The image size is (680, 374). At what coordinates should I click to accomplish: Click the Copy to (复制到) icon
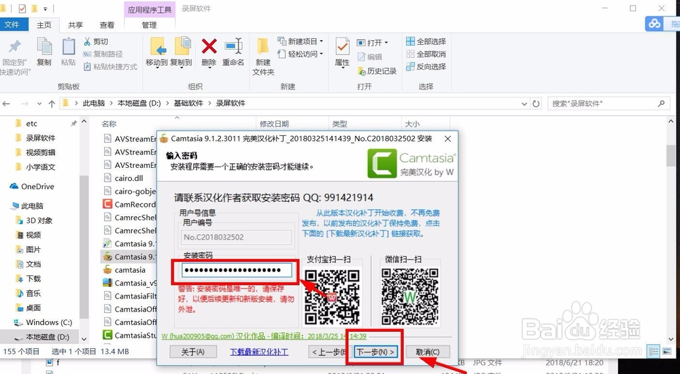point(182,46)
